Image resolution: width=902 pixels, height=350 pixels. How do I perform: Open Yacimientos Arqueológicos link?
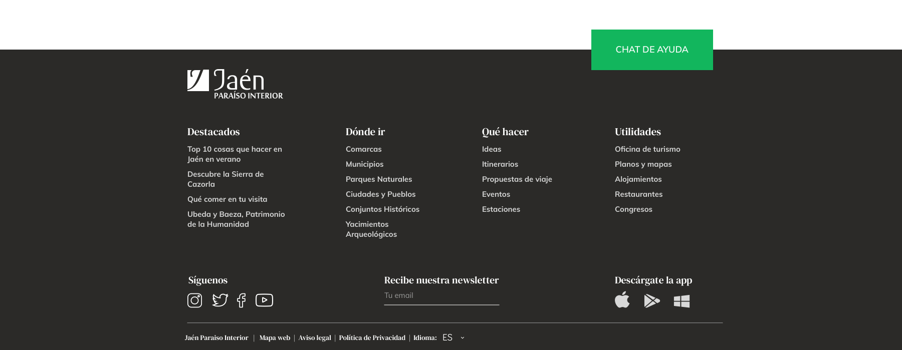pos(371,229)
